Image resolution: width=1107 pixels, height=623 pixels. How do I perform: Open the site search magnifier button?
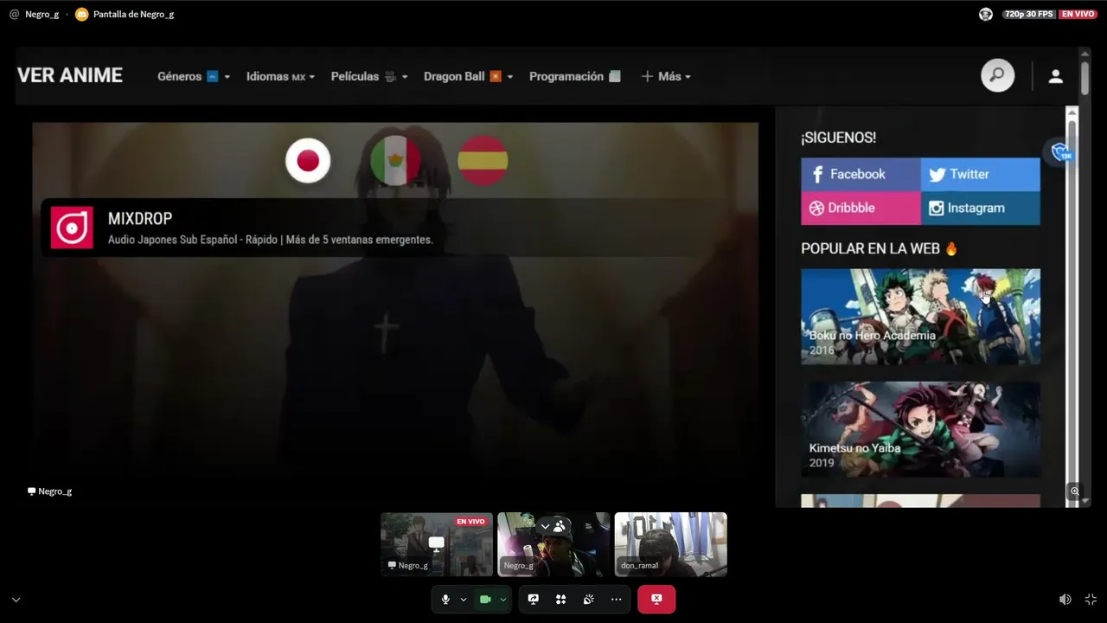(x=997, y=76)
